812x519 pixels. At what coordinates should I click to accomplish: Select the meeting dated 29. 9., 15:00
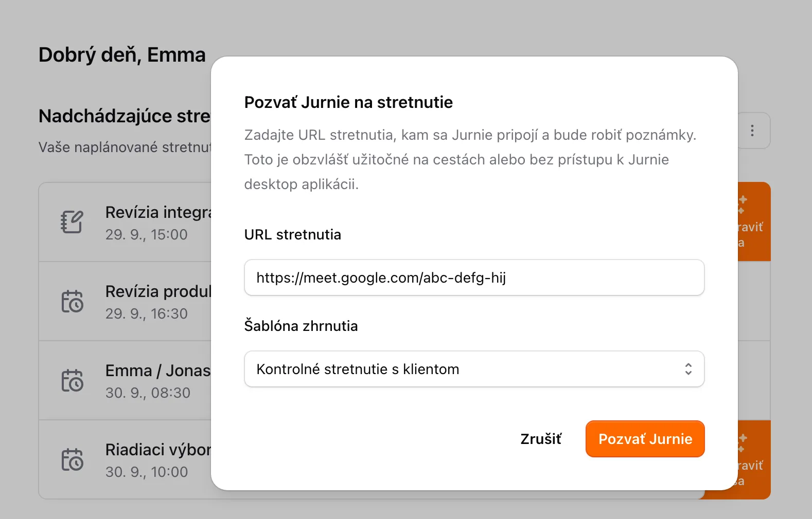125,222
